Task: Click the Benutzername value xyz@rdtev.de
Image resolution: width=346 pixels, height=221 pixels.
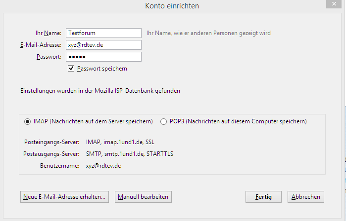Action: pos(103,166)
